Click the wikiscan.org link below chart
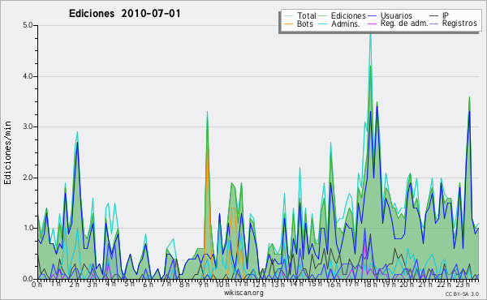 (x=243, y=293)
